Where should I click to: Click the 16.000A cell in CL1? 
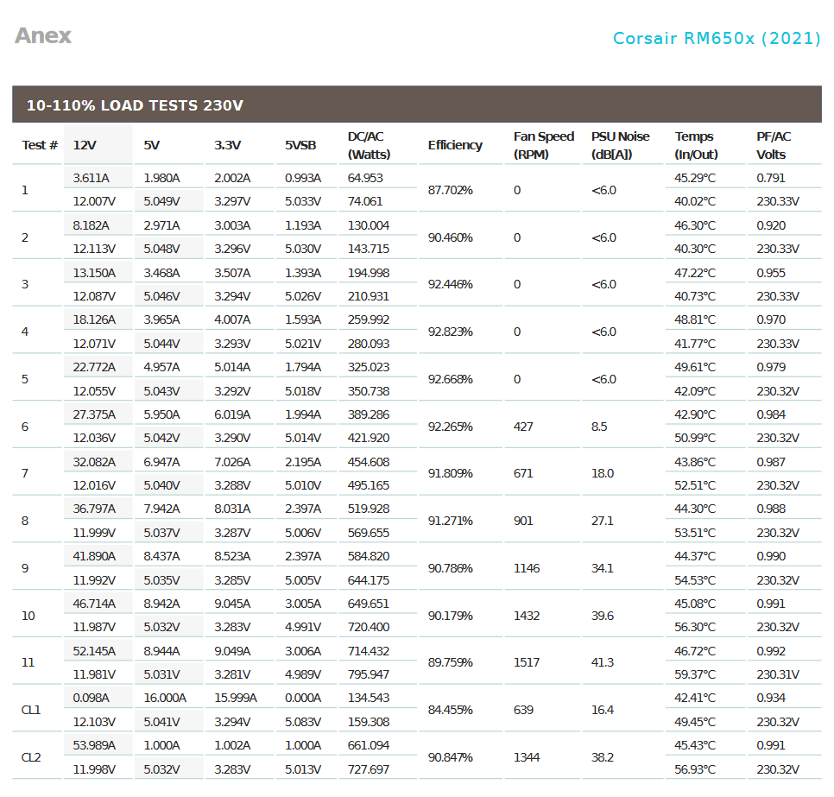pos(165,698)
